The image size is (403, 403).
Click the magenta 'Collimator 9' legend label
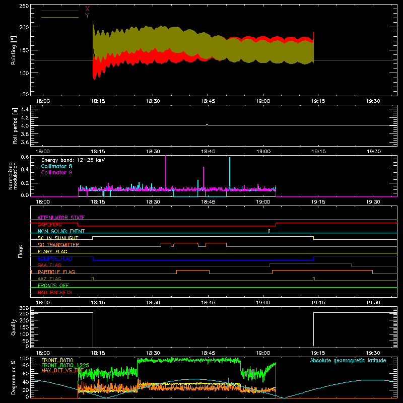[x=56, y=172]
